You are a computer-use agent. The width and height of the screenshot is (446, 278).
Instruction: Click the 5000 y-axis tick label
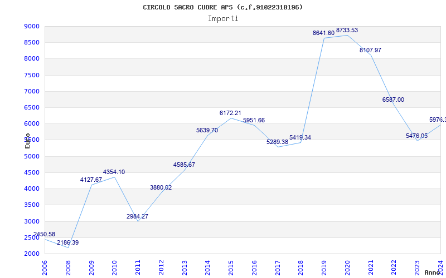click(x=32, y=157)
